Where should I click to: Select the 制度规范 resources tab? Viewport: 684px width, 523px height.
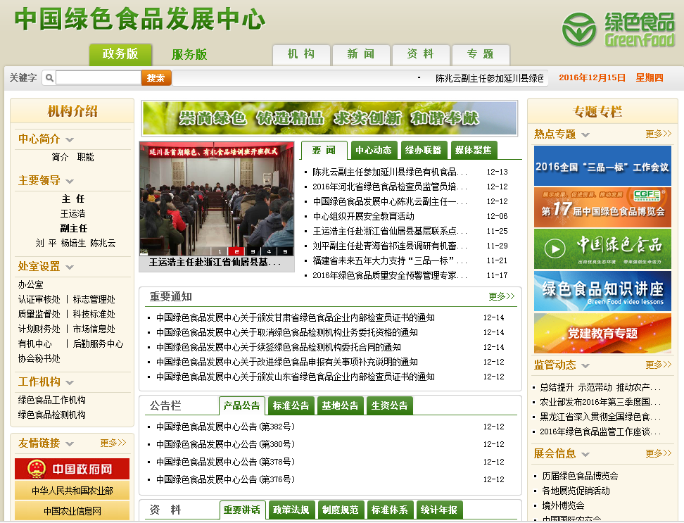341,510
